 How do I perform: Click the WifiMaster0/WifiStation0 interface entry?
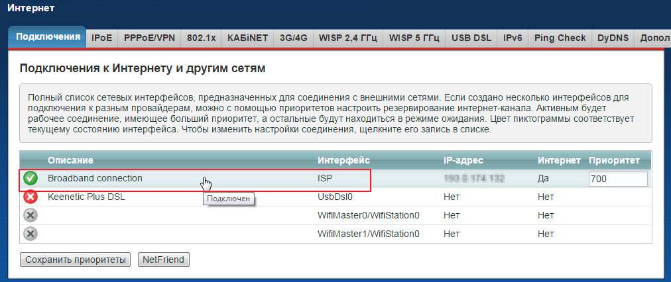coord(369,216)
